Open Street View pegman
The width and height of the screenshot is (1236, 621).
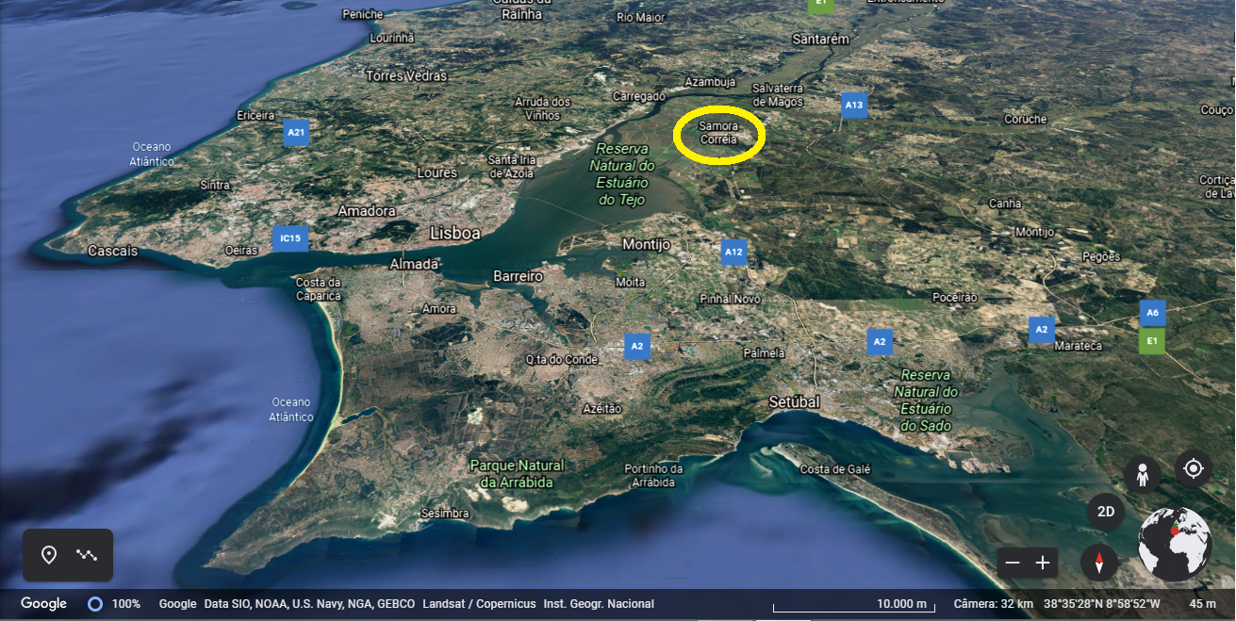[1143, 476]
